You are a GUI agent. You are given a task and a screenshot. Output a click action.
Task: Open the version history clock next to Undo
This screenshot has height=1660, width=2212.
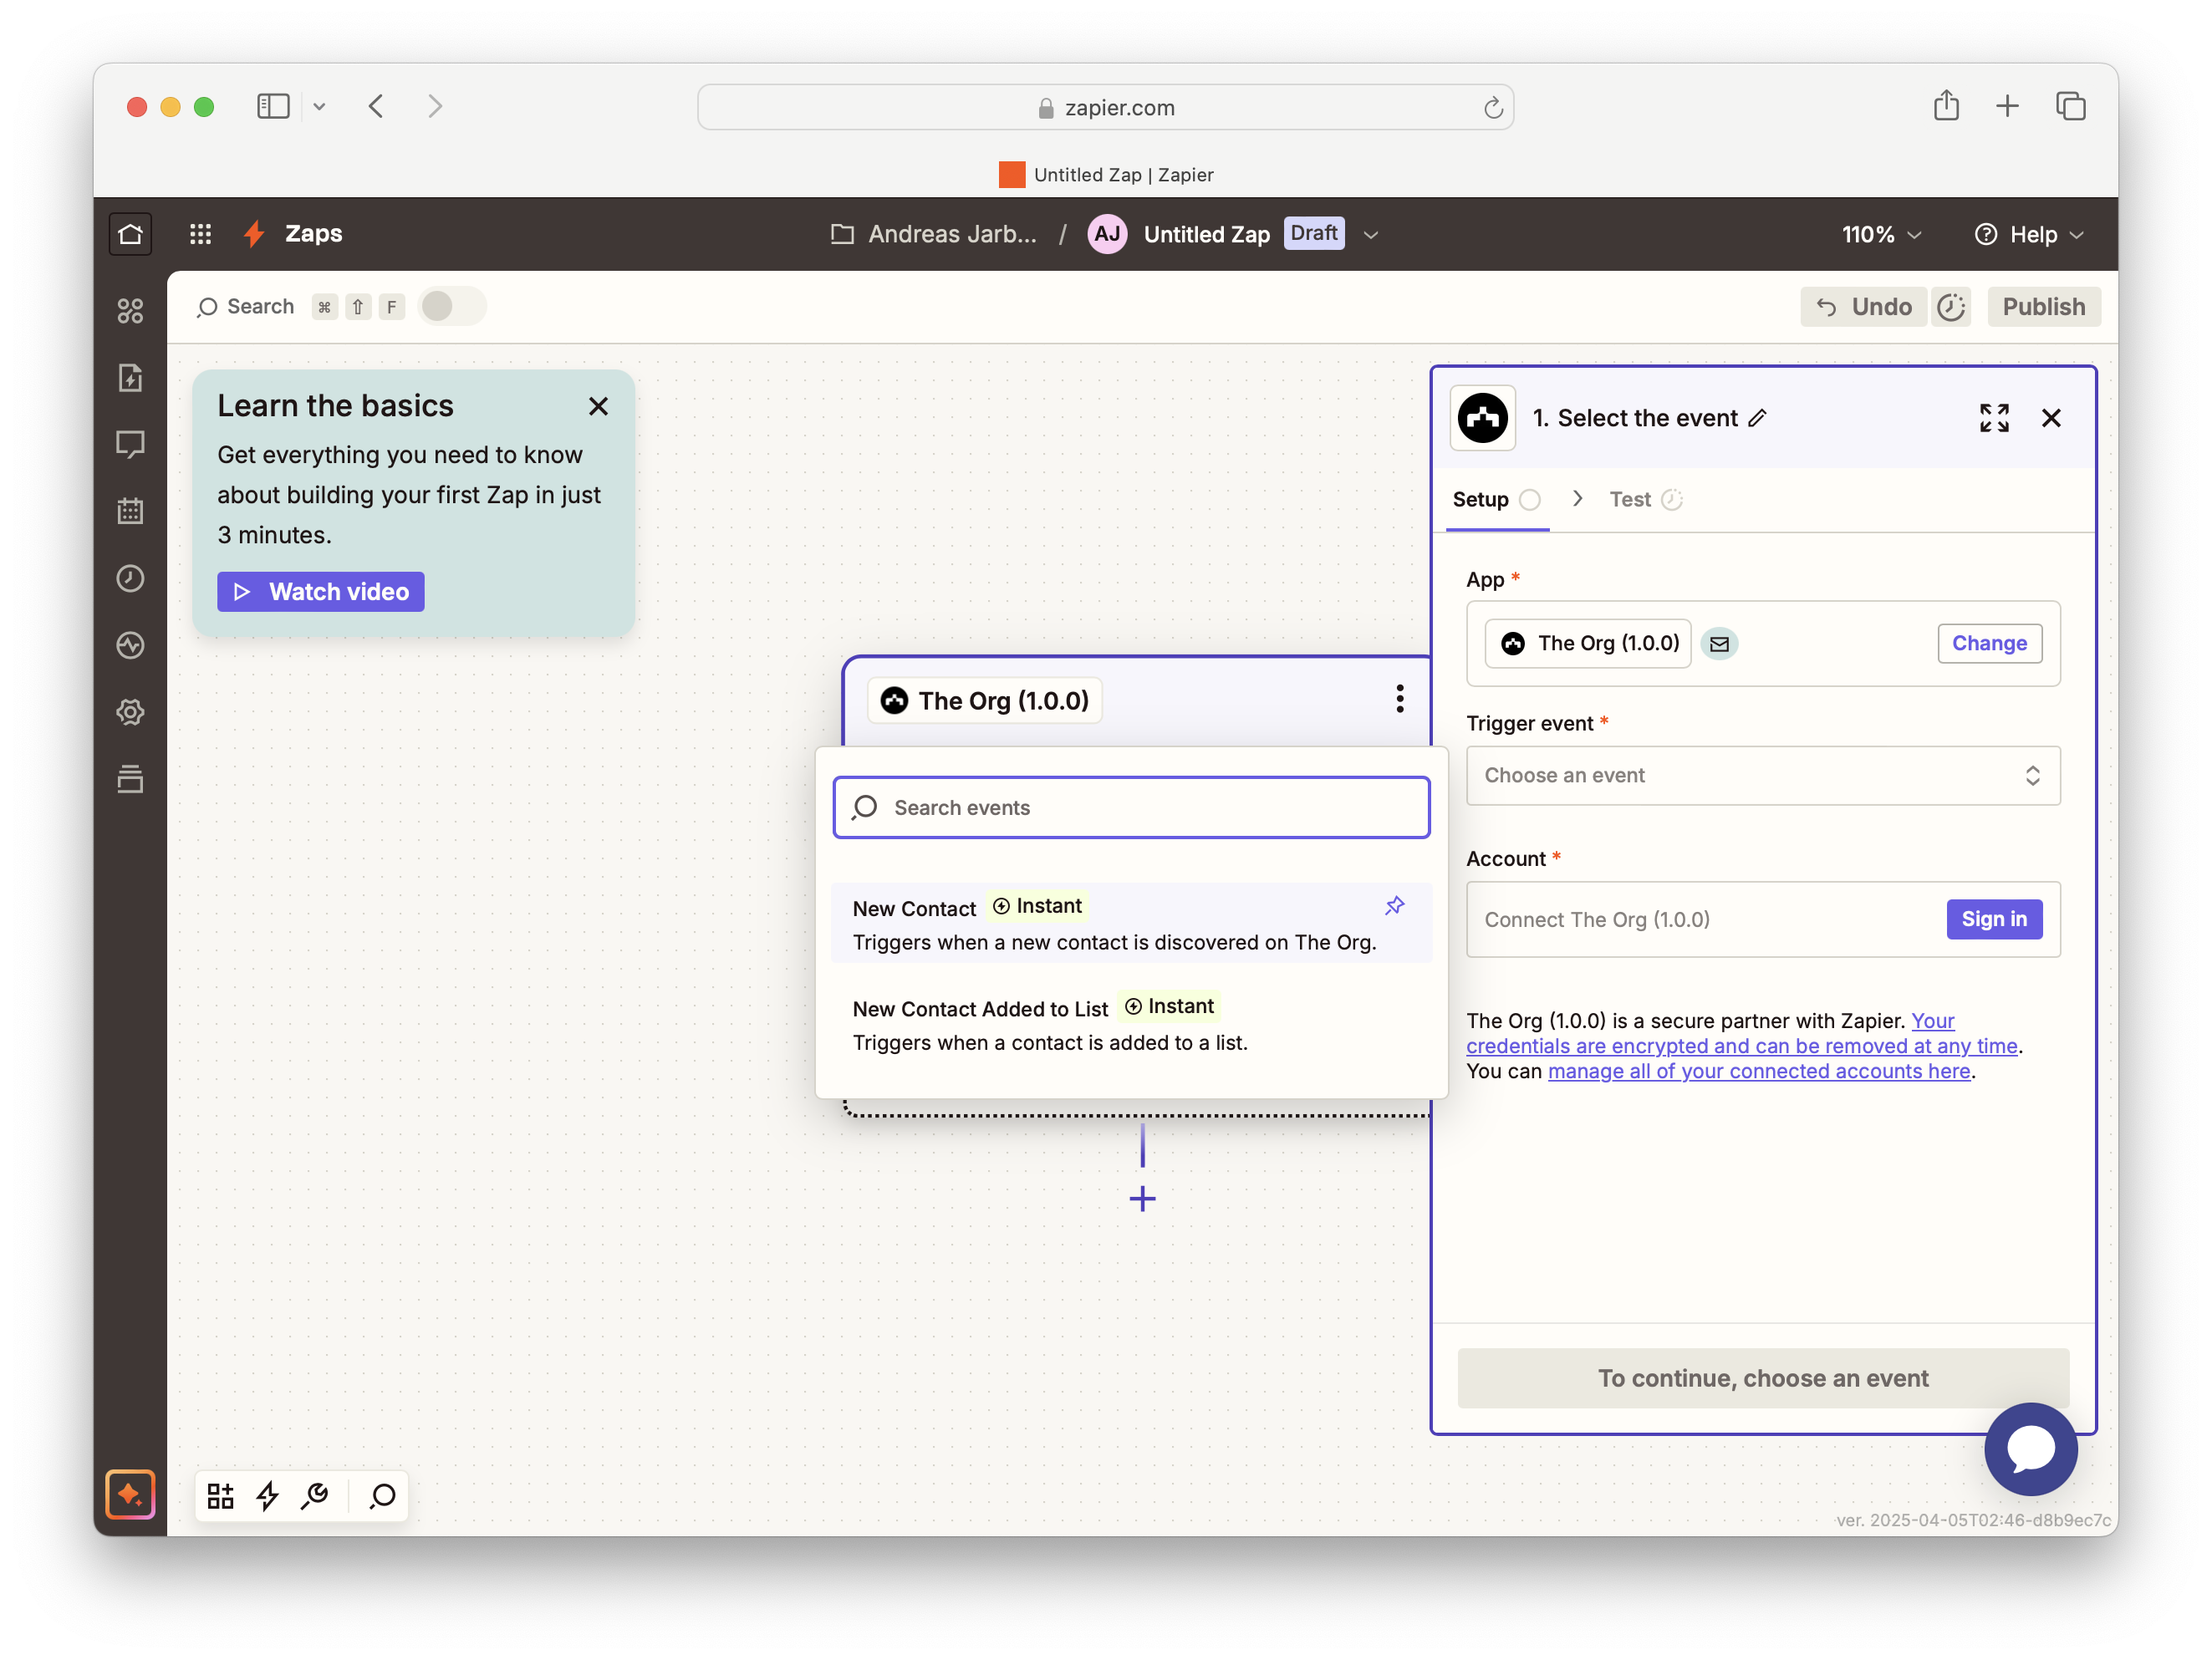pyautogui.click(x=1951, y=307)
